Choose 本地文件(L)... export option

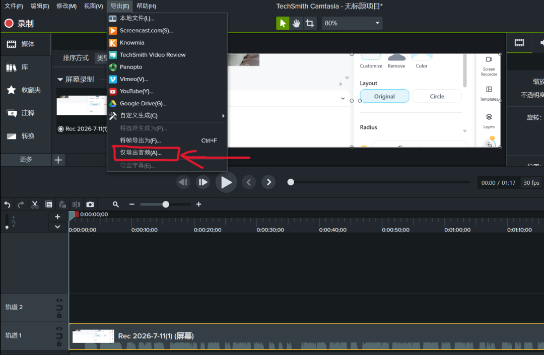coord(167,18)
